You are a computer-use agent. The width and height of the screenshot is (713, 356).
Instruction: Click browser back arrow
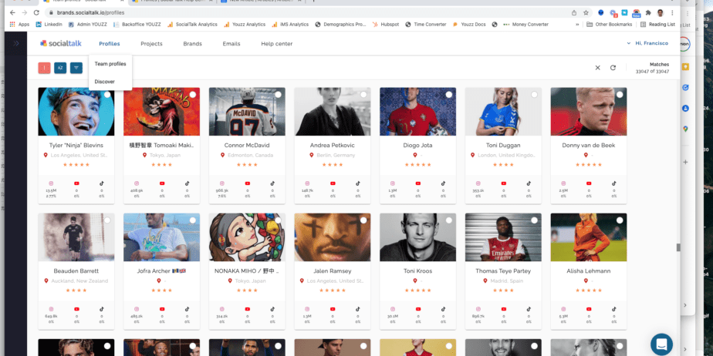[12, 12]
